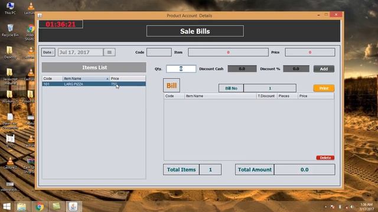Open Google Chrome from taskbar

(40, 207)
